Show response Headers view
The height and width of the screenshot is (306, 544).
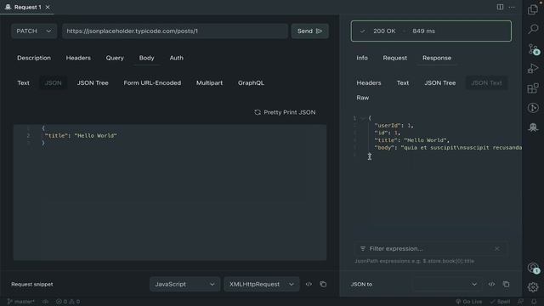369,83
